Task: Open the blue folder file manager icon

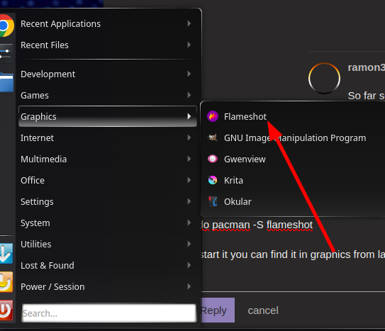Action: [6, 82]
